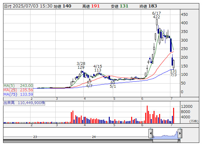Select the MA(75) legend label
203x146 pixels.
(x=10, y=94)
